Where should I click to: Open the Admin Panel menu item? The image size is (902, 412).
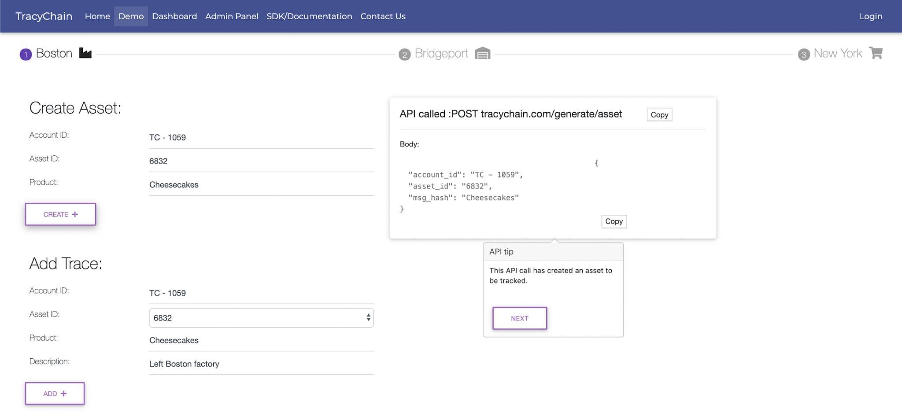click(232, 16)
